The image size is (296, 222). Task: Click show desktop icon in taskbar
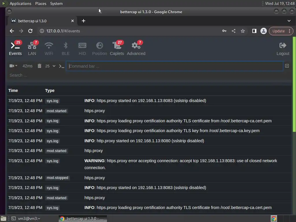(x=3, y=219)
